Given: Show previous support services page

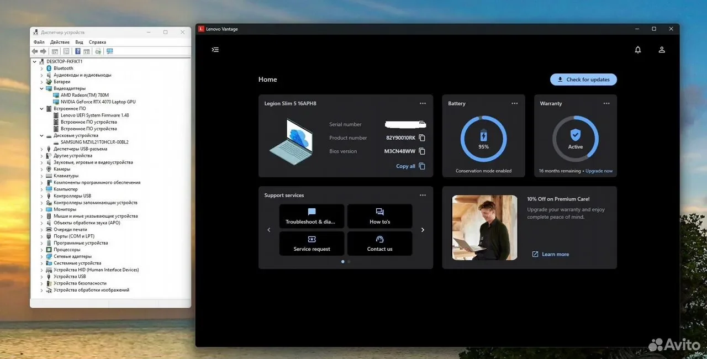Looking at the screenshot, I should 269,230.
